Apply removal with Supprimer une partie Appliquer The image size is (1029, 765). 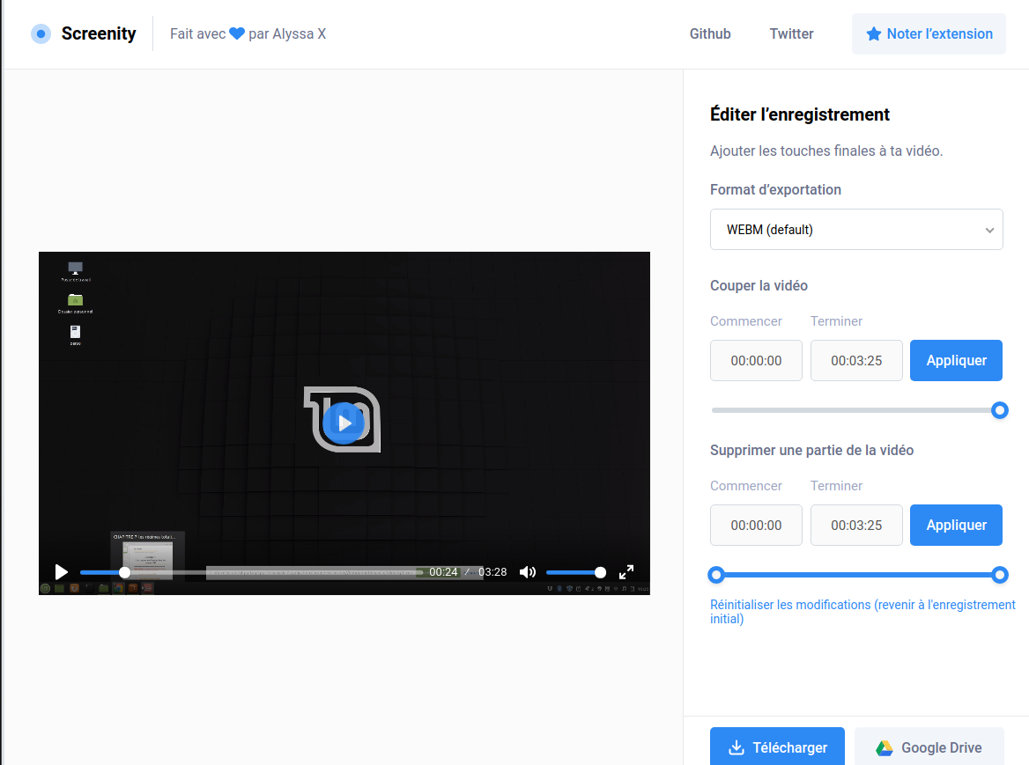pyautogui.click(x=956, y=525)
